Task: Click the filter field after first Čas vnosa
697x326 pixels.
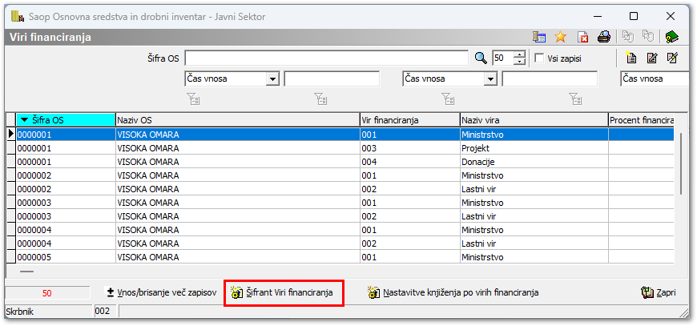Action: click(332, 79)
